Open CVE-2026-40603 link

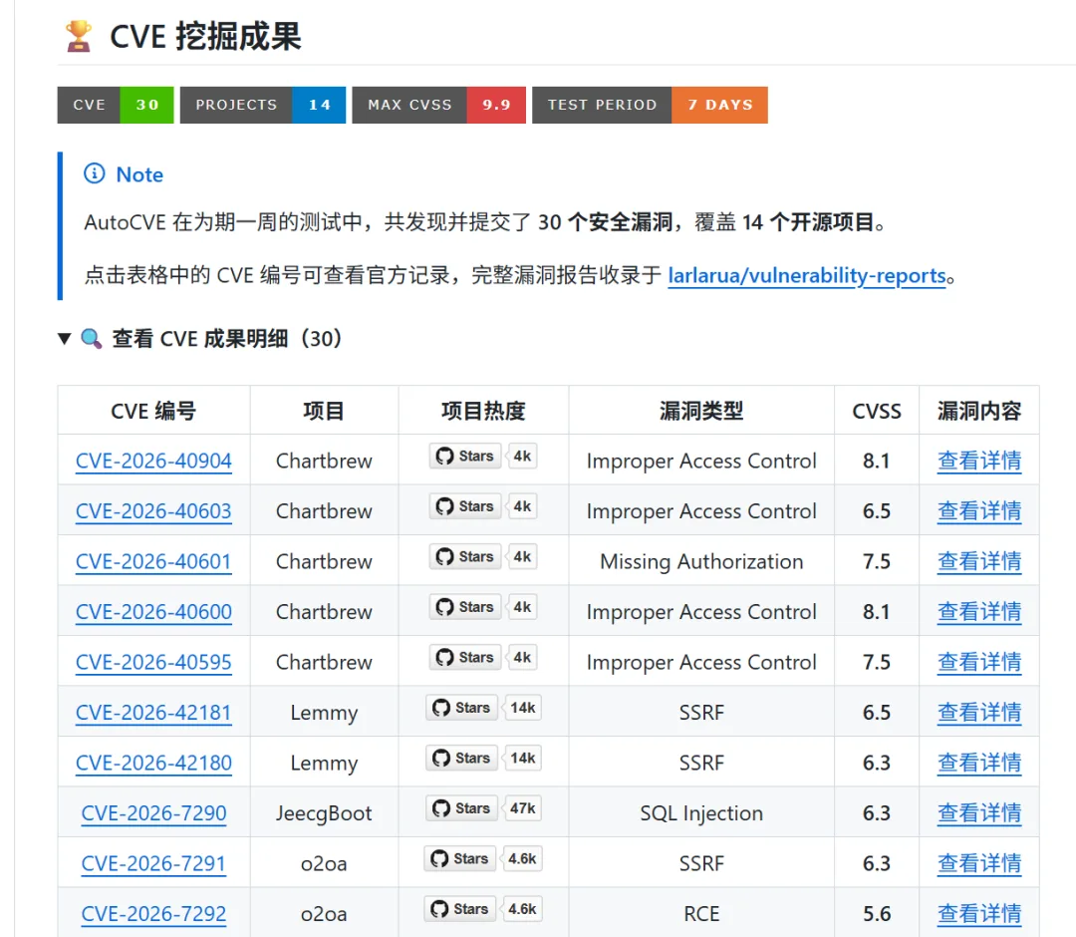coord(153,510)
